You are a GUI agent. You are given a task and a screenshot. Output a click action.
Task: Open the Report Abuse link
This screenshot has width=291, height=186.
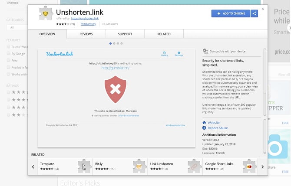(x=218, y=128)
